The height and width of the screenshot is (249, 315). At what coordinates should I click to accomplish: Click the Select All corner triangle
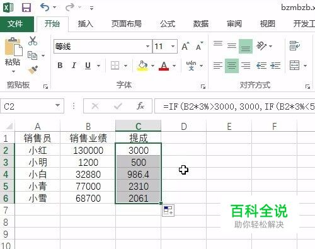tap(9, 126)
